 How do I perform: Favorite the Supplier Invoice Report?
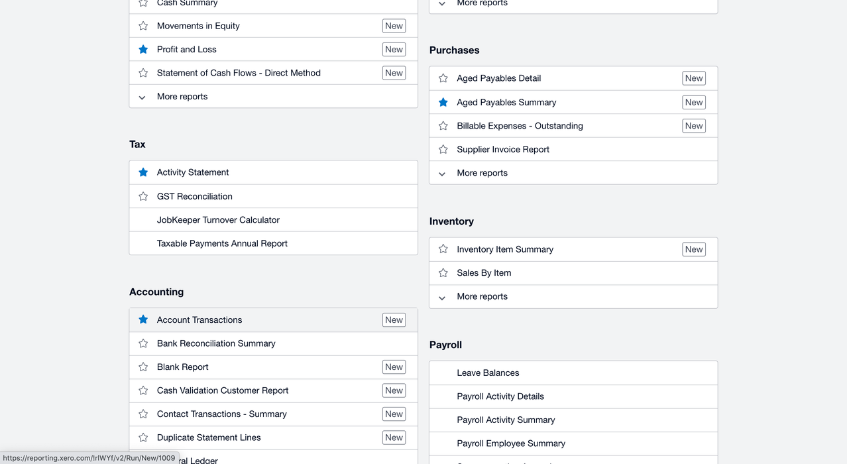[443, 149]
